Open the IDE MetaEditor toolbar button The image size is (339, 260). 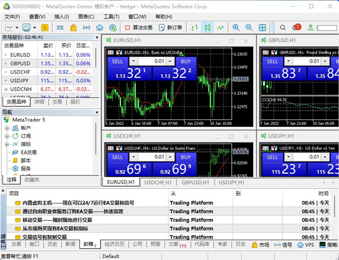[59, 27]
